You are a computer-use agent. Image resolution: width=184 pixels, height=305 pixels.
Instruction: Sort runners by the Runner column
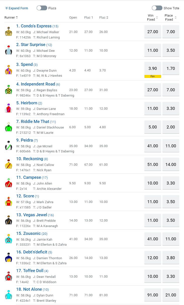coord(11,18)
